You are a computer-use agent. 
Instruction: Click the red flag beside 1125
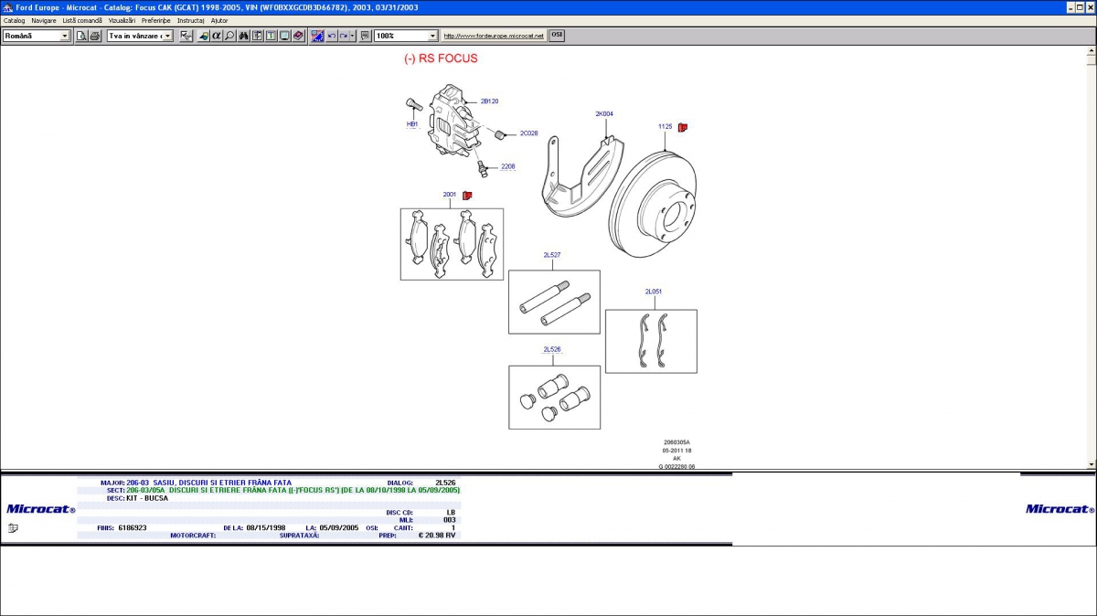(x=682, y=127)
